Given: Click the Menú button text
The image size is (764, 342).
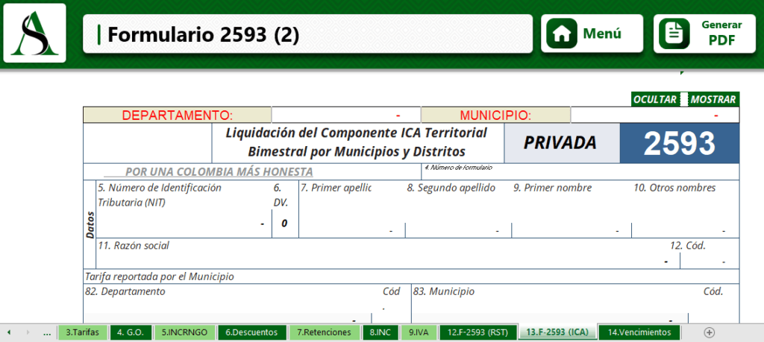Looking at the screenshot, I should point(602,34).
